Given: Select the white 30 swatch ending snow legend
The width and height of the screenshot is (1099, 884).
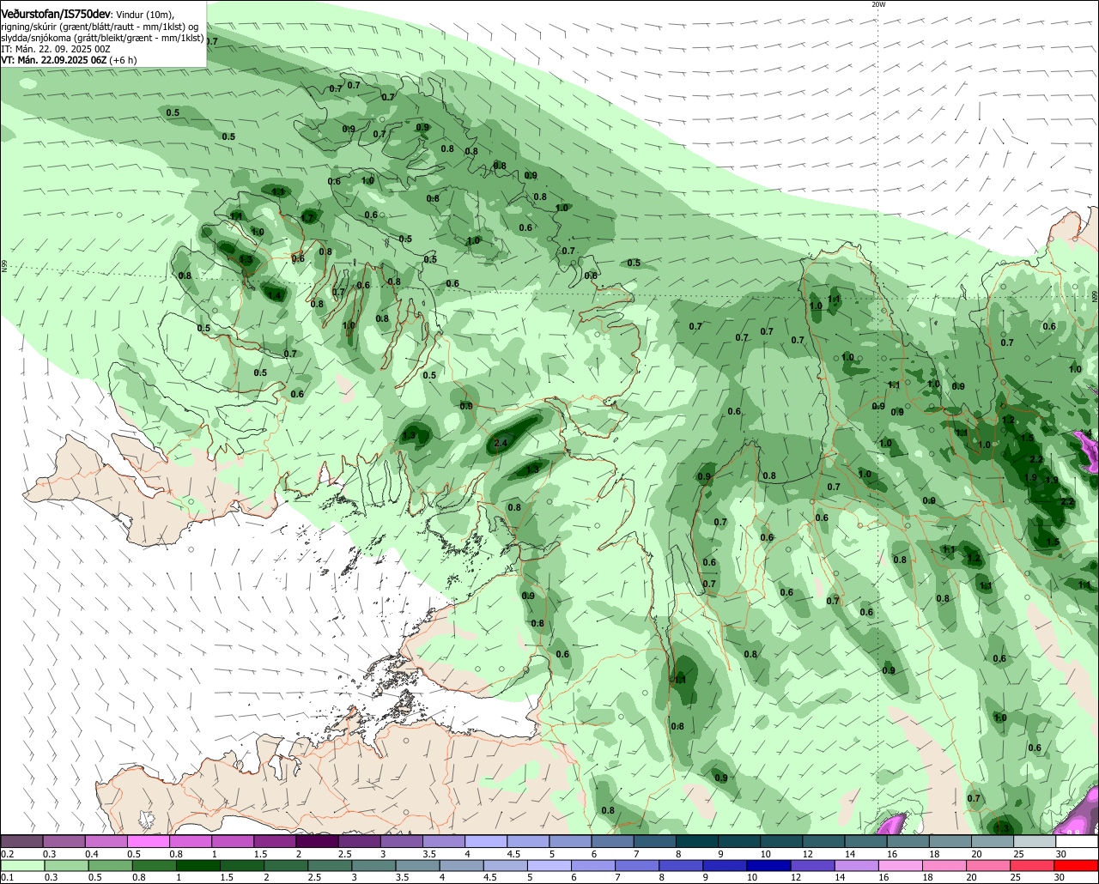Looking at the screenshot, I should click(1077, 842).
